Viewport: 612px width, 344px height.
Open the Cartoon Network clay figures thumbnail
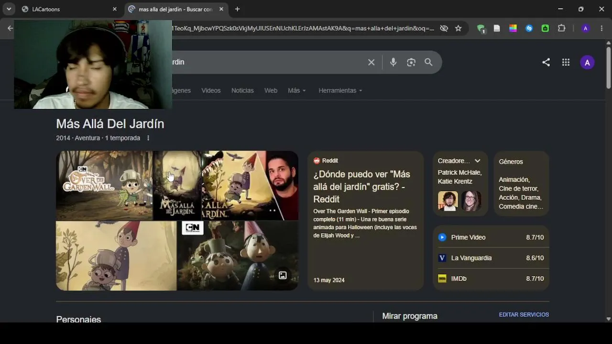tap(238, 256)
